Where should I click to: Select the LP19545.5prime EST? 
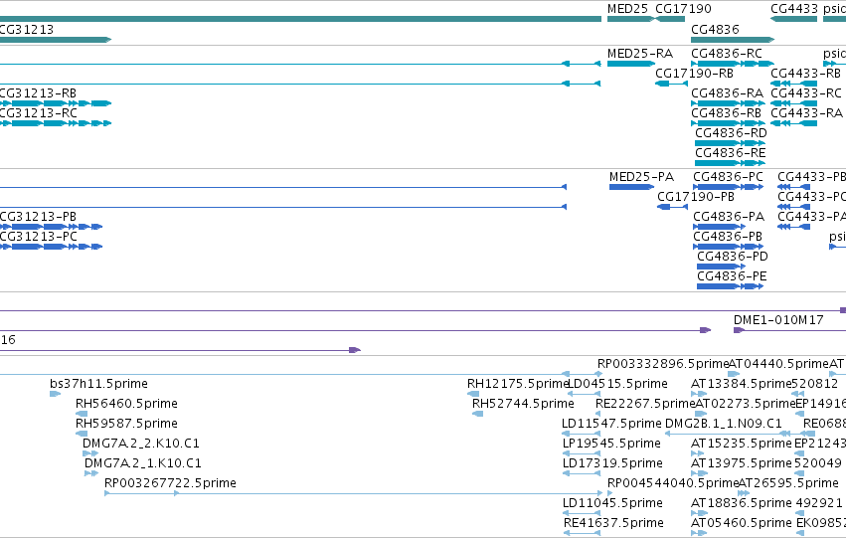tap(582, 453)
